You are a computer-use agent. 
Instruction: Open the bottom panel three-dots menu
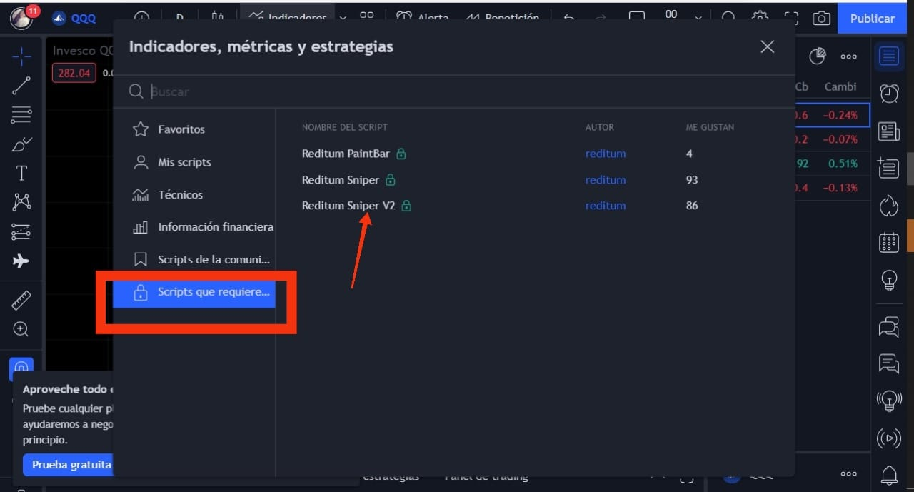[849, 473]
